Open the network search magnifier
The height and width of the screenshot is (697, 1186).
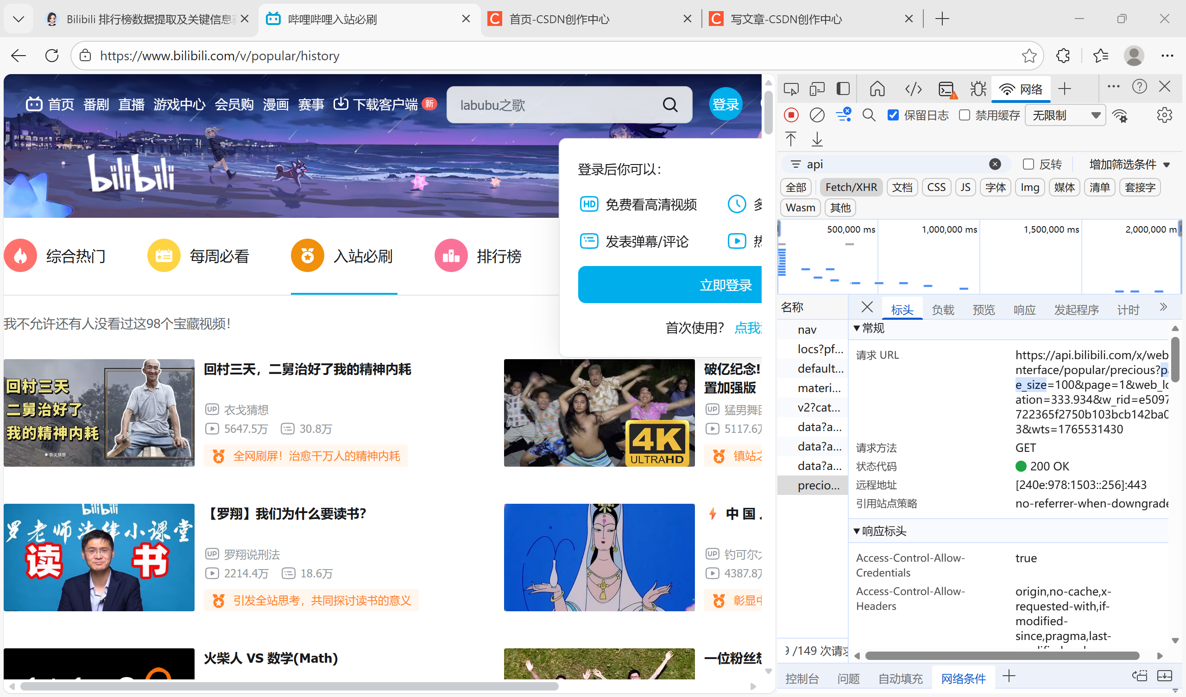(869, 115)
